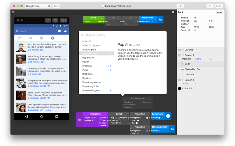The width and height of the screenshot is (235, 146).
Task: Select the news feed tab icon
Action: point(20,38)
